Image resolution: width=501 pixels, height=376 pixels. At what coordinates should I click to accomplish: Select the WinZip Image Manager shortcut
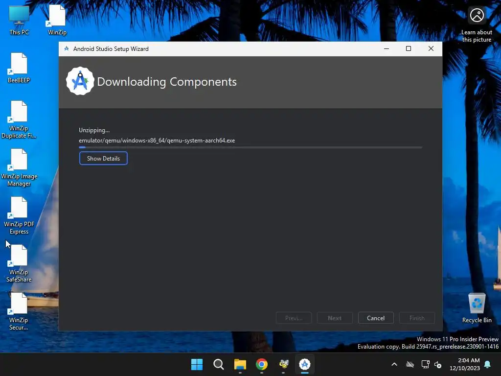pyautogui.click(x=19, y=167)
